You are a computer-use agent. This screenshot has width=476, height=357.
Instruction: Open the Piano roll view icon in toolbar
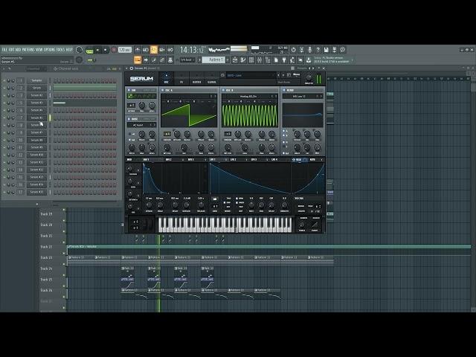coord(243,59)
